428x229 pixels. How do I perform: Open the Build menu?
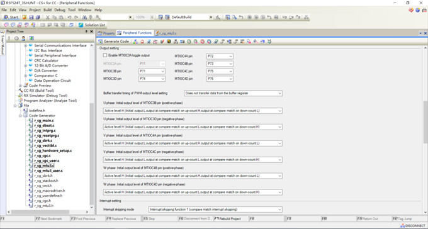point(47,10)
